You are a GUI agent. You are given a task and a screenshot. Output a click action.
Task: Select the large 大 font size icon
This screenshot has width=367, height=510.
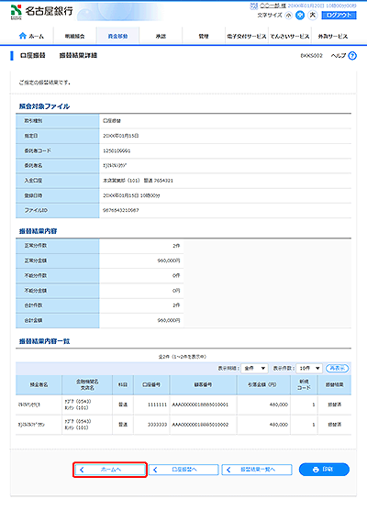[x=312, y=15]
